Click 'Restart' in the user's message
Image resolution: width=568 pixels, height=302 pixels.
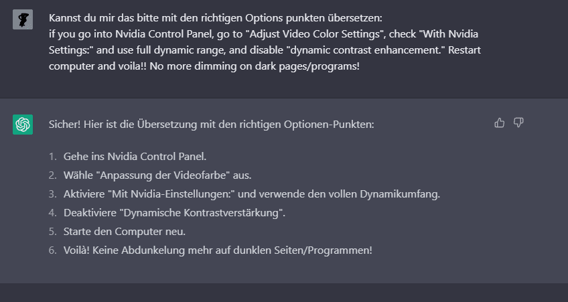tap(464, 50)
